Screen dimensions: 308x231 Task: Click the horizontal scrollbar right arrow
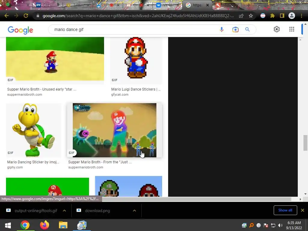300,199
